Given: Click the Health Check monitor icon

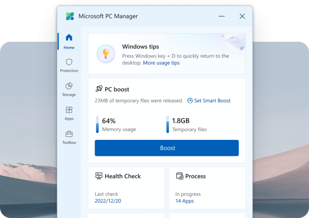Looking at the screenshot, I should [x=99, y=176].
